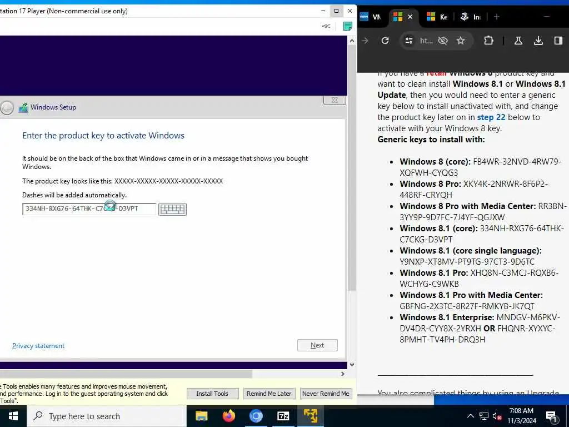569x427 pixels.
Task: Click the VMware Player notes icon
Action: click(347, 26)
